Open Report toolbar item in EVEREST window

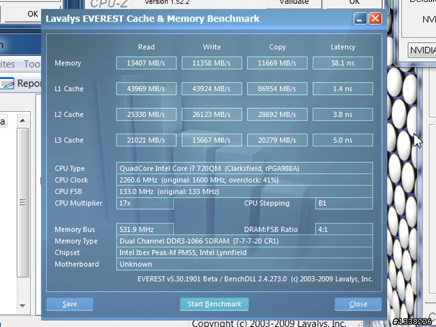(20, 83)
